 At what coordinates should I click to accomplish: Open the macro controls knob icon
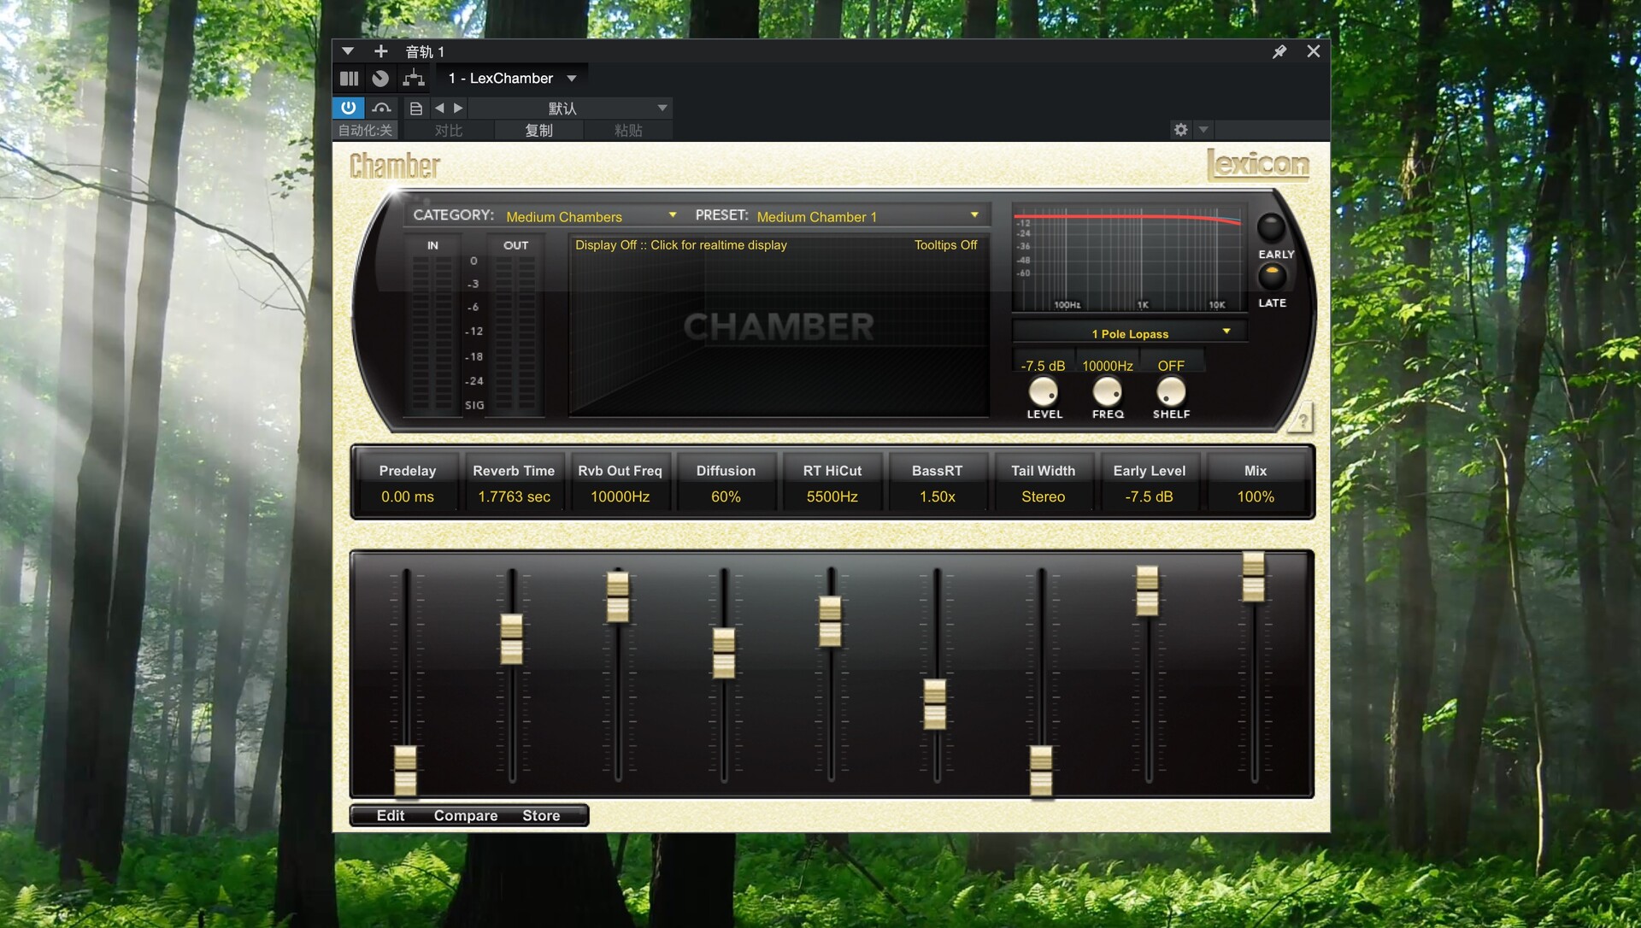(380, 79)
